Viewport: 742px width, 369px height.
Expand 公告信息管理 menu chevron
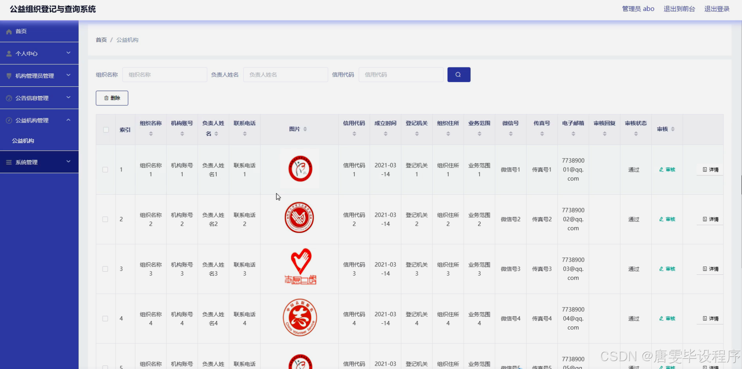(68, 97)
